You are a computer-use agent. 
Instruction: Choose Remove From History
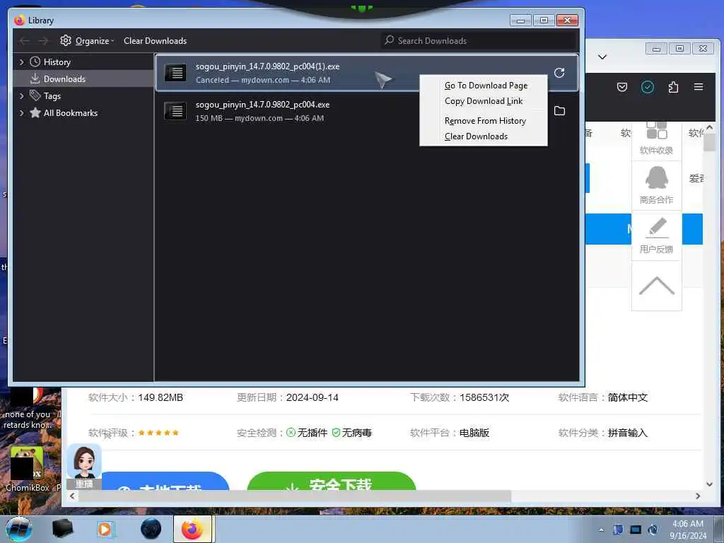tap(484, 121)
